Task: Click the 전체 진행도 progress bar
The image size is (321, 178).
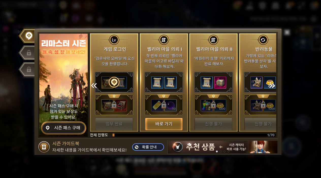Action: [x=194, y=135]
